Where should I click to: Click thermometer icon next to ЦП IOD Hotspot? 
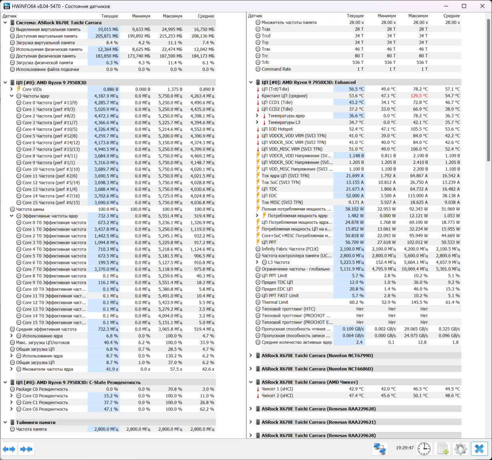258,129
